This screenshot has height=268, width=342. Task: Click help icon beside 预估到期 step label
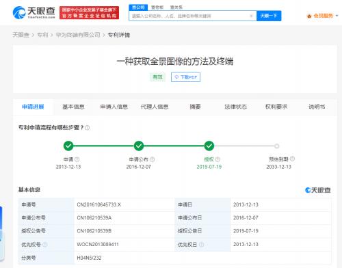point(292,159)
